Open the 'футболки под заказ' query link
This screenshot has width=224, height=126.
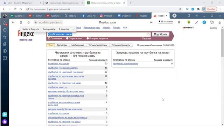[58, 113]
